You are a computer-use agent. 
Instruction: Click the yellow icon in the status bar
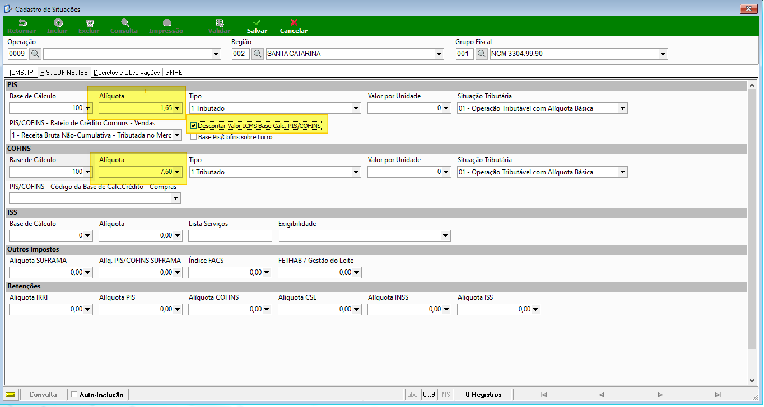click(x=11, y=395)
